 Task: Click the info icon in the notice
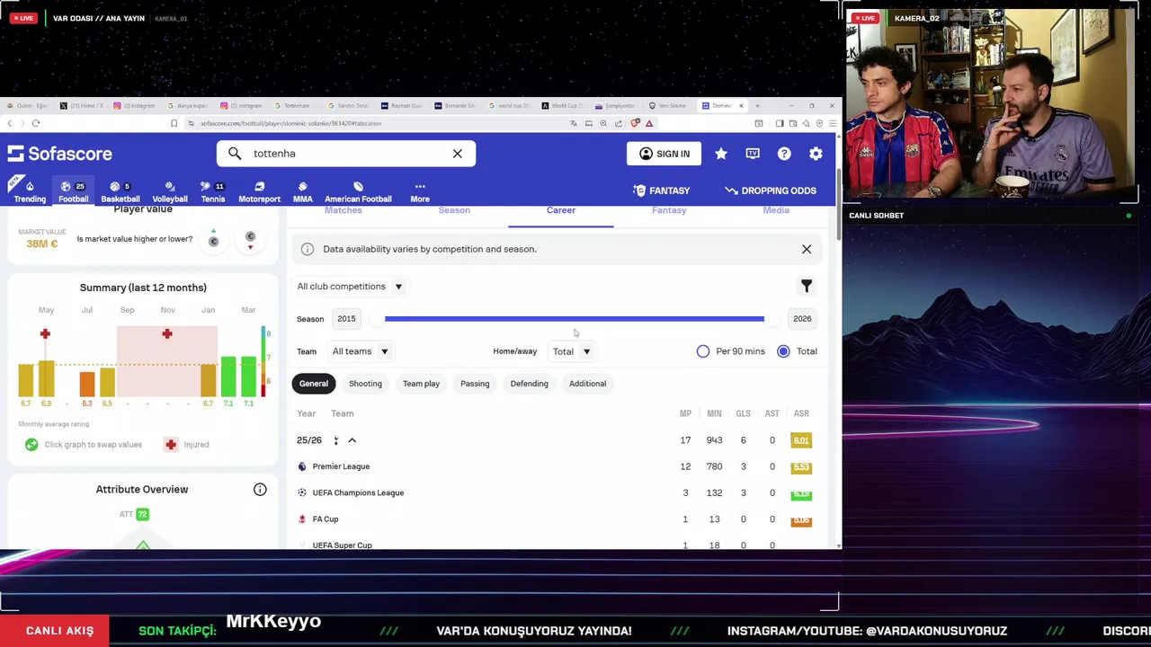(308, 249)
